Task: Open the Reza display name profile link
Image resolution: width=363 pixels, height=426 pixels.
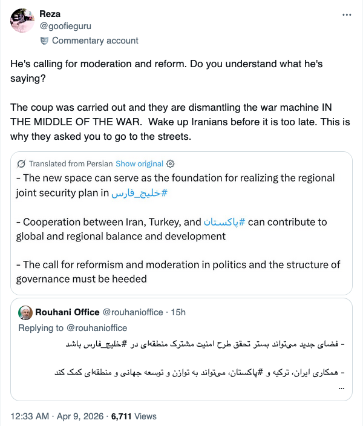Action: pos(51,13)
